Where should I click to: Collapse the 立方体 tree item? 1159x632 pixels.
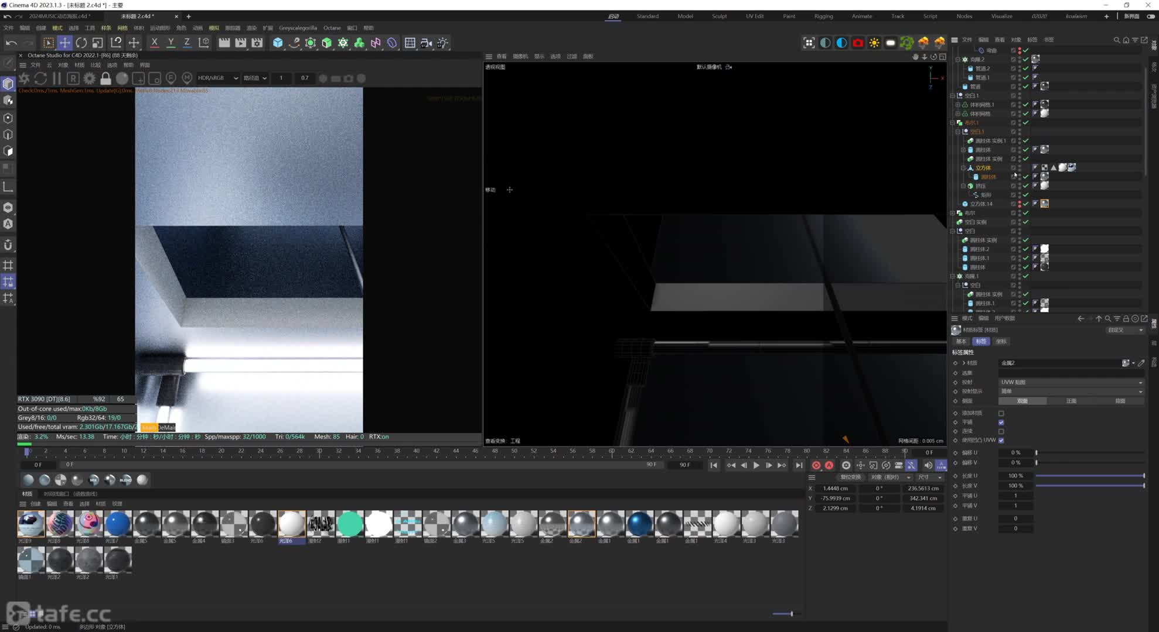click(x=963, y=168)
